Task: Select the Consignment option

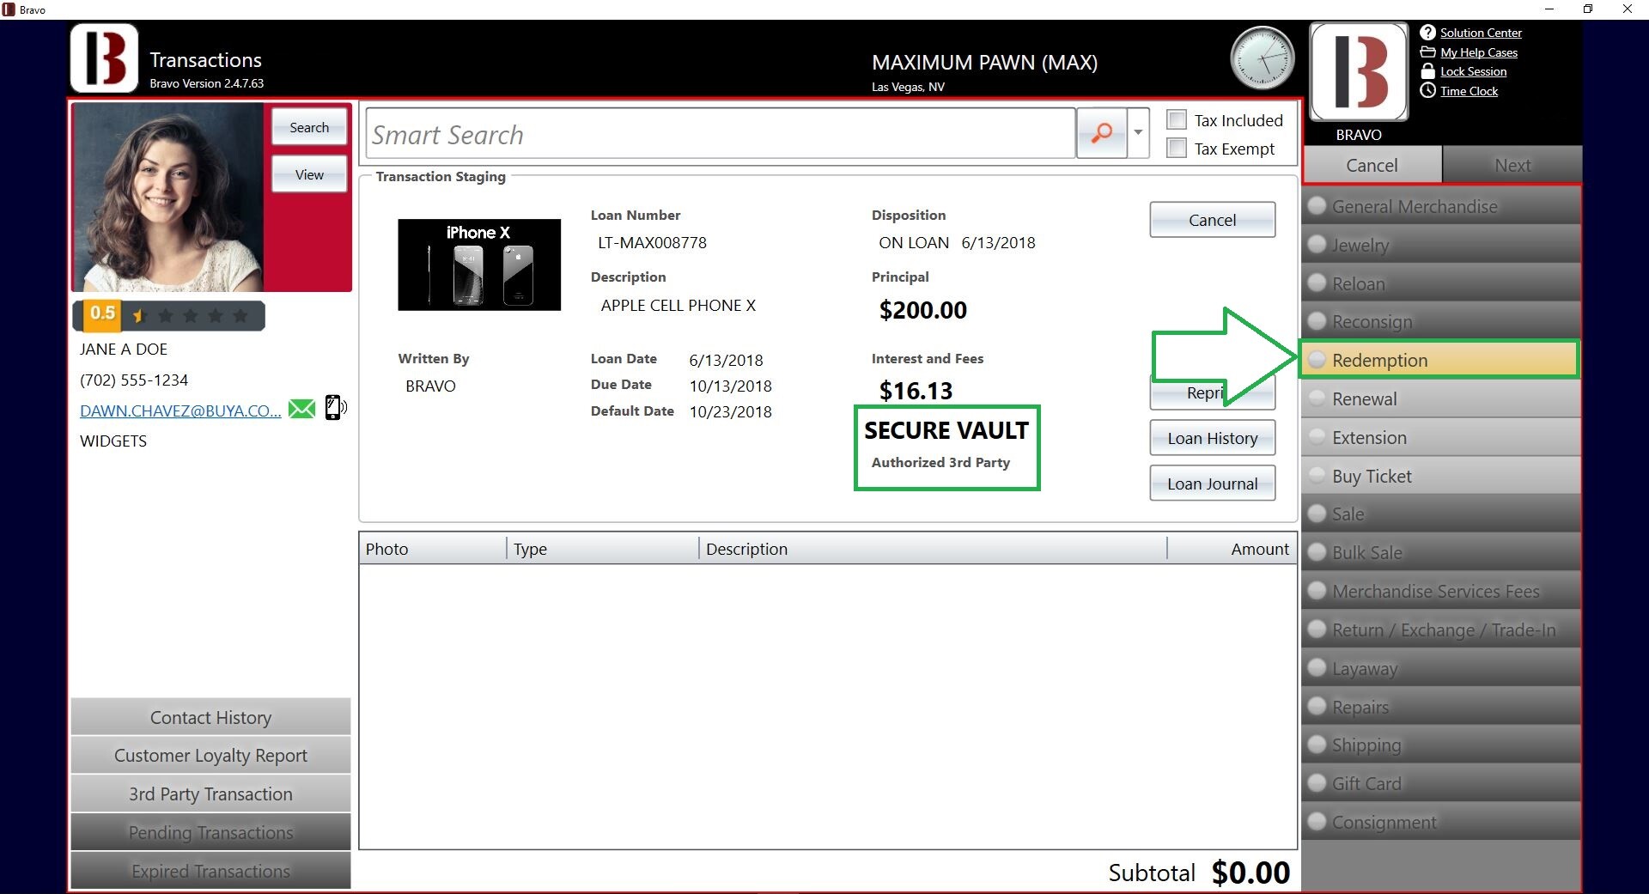Action: (x=1441, y=822)
